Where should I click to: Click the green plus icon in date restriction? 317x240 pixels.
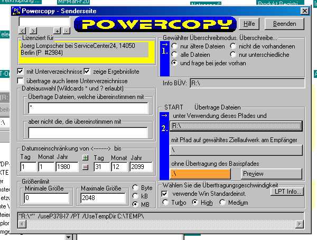click(86, 158)
